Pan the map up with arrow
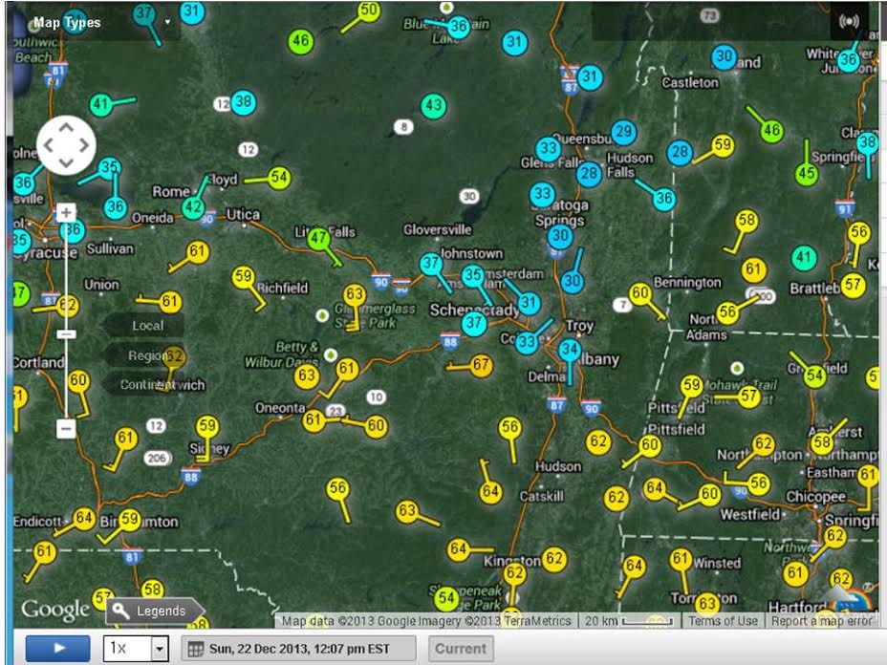The image size is (887, 665). [x=66, y=128]
